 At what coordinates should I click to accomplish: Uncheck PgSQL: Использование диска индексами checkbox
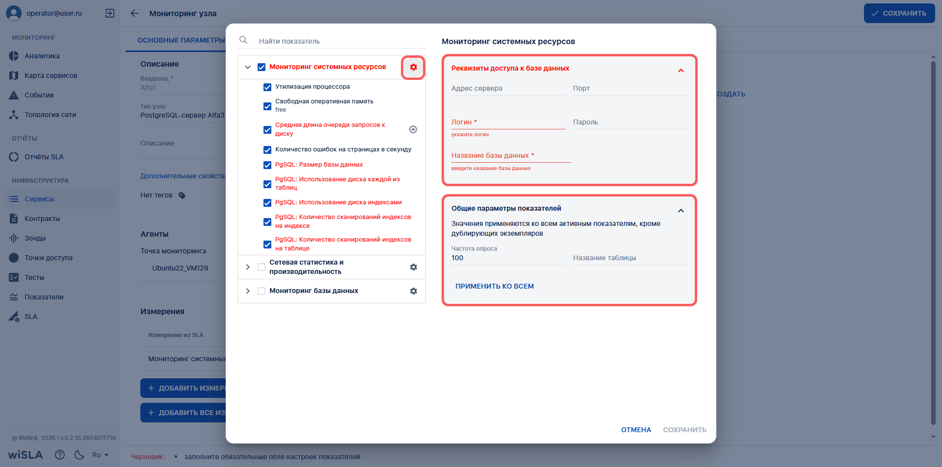(x=267, y=203)
